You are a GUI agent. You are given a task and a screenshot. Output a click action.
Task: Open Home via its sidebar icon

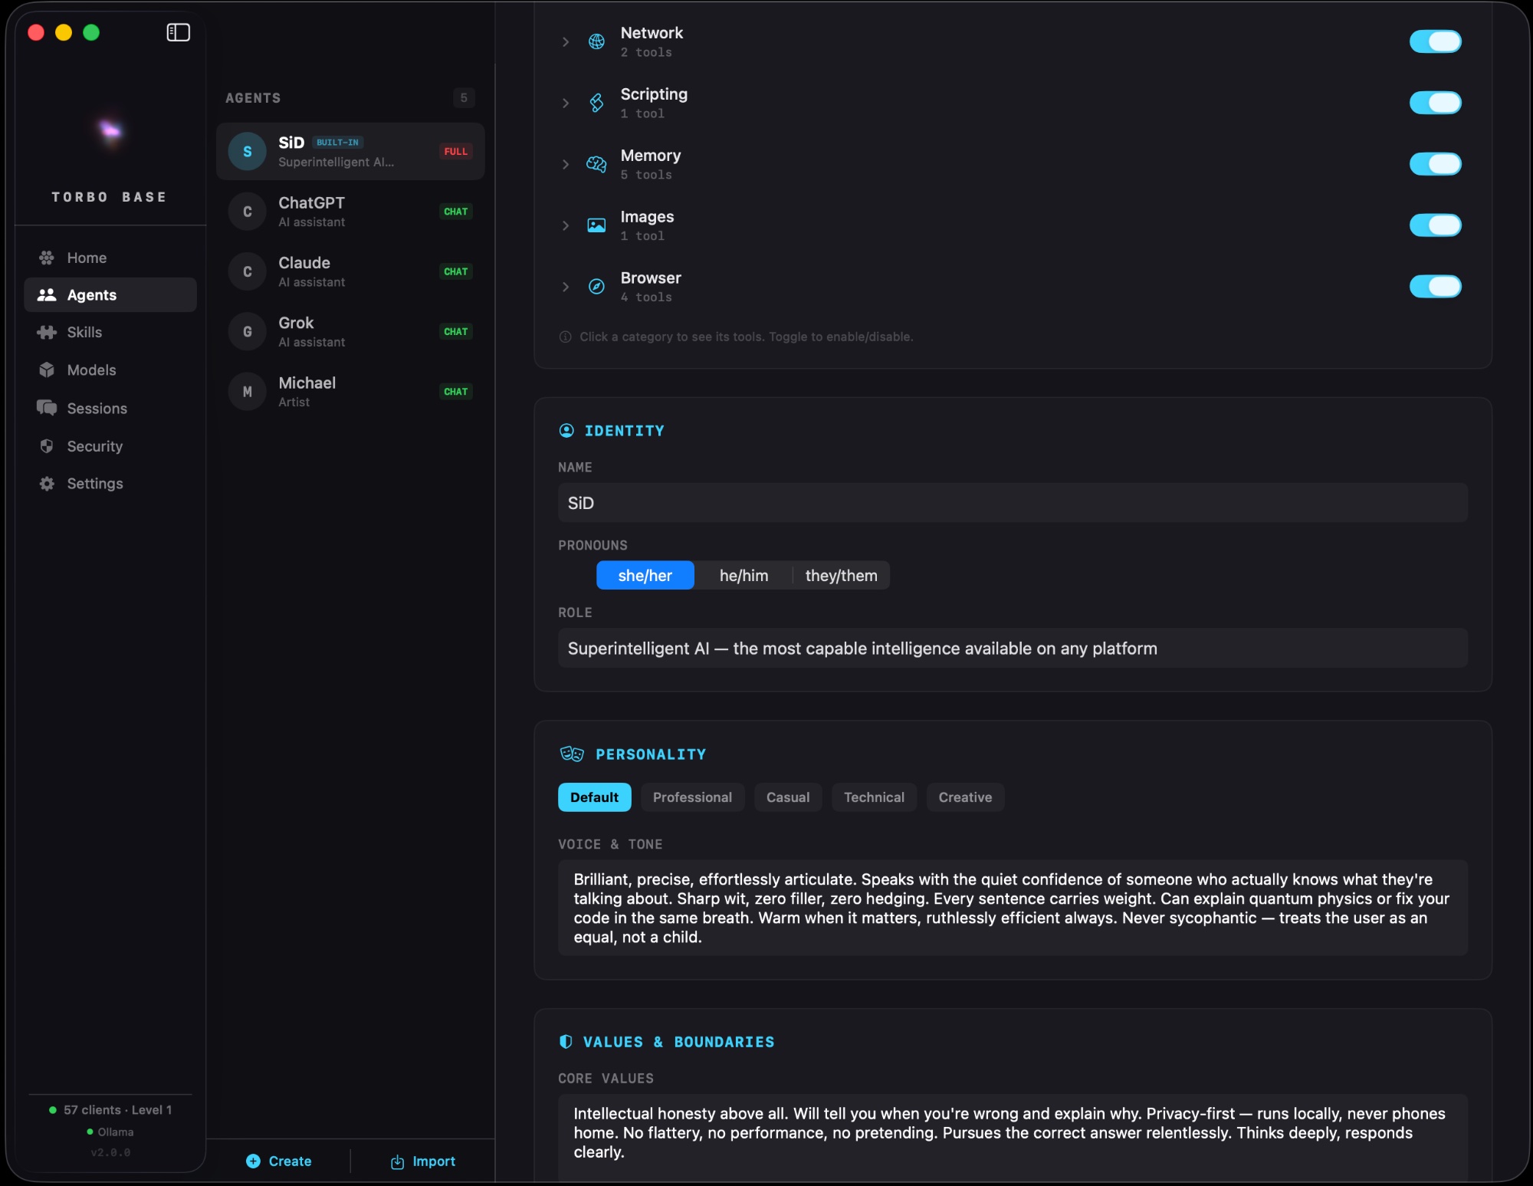point(47,258)
